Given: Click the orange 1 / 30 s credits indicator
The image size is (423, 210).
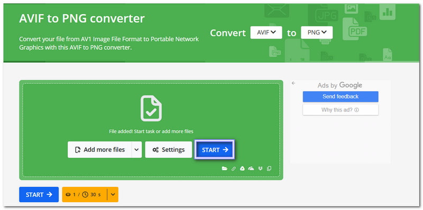Looking at the screenshot, I should [85, 194].
